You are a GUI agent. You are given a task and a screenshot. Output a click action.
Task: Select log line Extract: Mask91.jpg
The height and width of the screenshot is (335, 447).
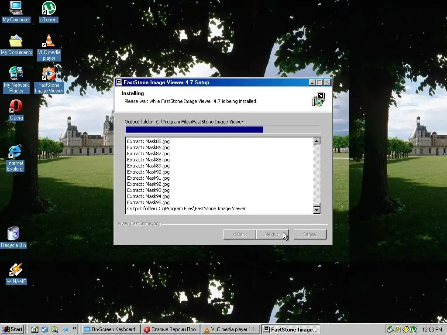tap(148, 178)
